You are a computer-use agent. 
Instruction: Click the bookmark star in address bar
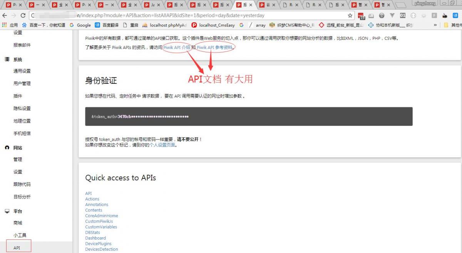pos(350,16)
